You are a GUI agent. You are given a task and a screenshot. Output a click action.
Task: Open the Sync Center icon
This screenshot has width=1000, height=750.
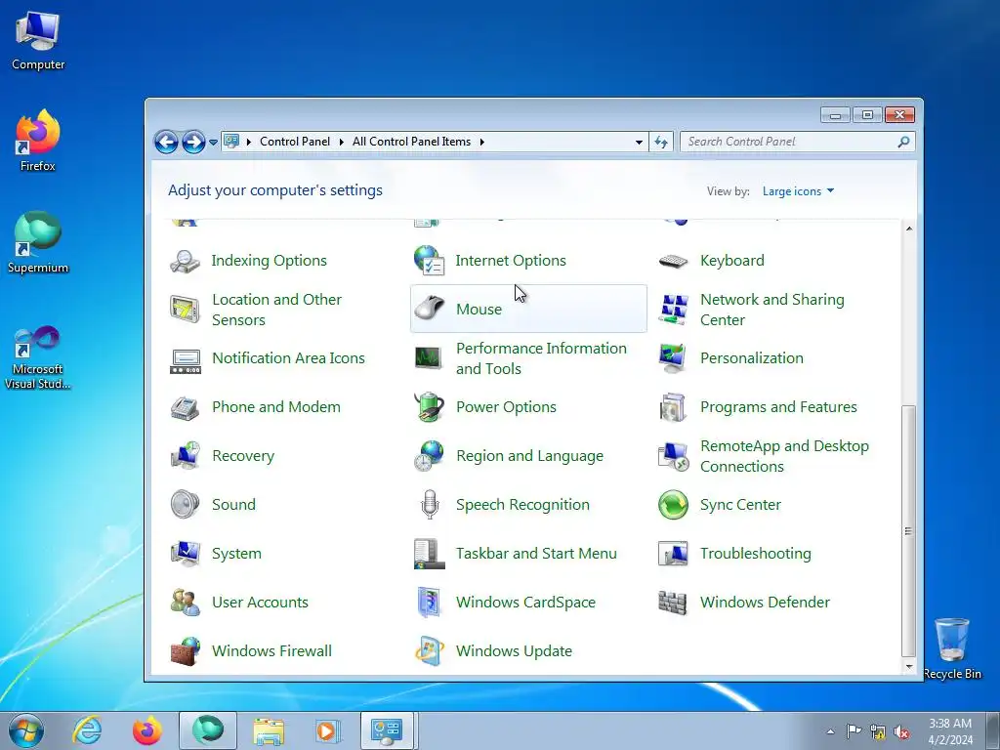click(x=674, y=505)
